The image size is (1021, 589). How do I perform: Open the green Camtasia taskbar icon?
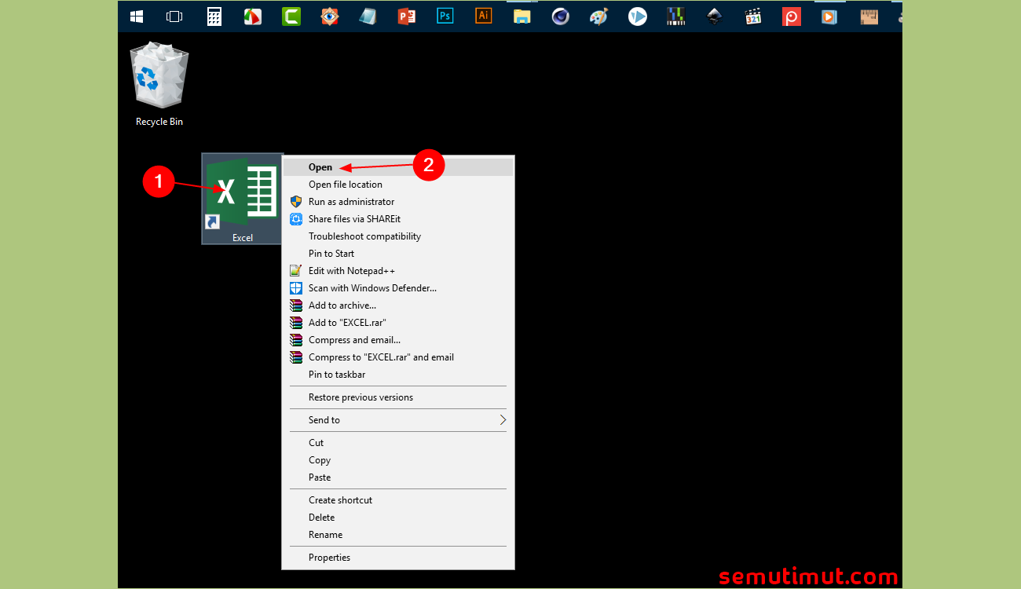coord(291,16)
